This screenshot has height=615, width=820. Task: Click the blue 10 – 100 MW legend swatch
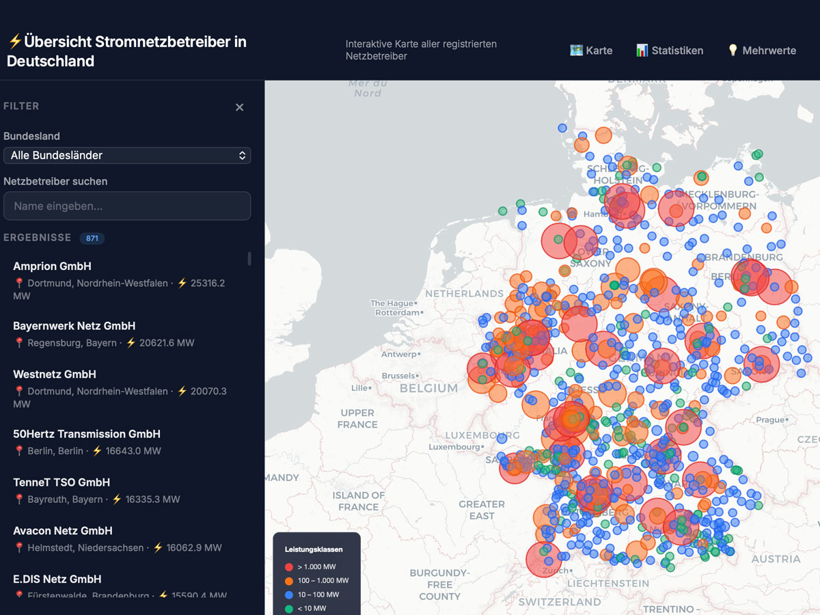pos(289,594)
